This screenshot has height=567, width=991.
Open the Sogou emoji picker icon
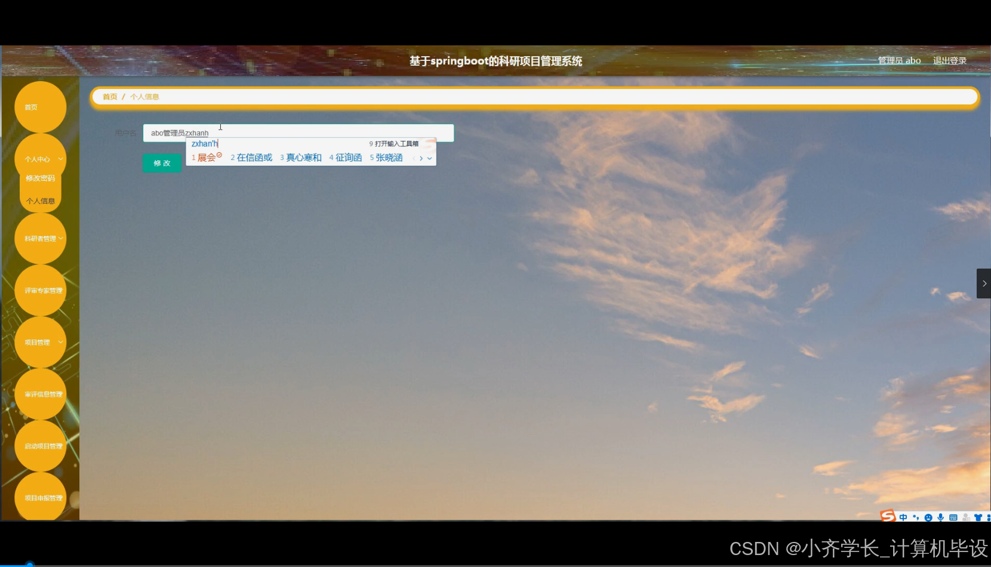click(x=928, y=517)
